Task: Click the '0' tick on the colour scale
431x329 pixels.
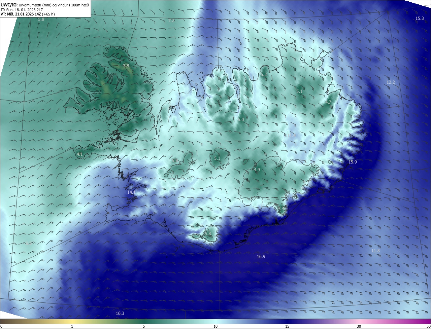Action: tap(1, 326)
